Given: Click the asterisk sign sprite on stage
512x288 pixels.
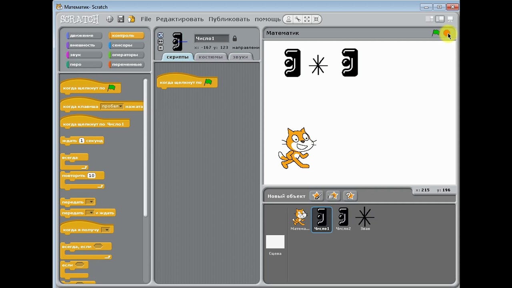Looking at the screenshot, I should pyautogui.click(x=318, y=66).
